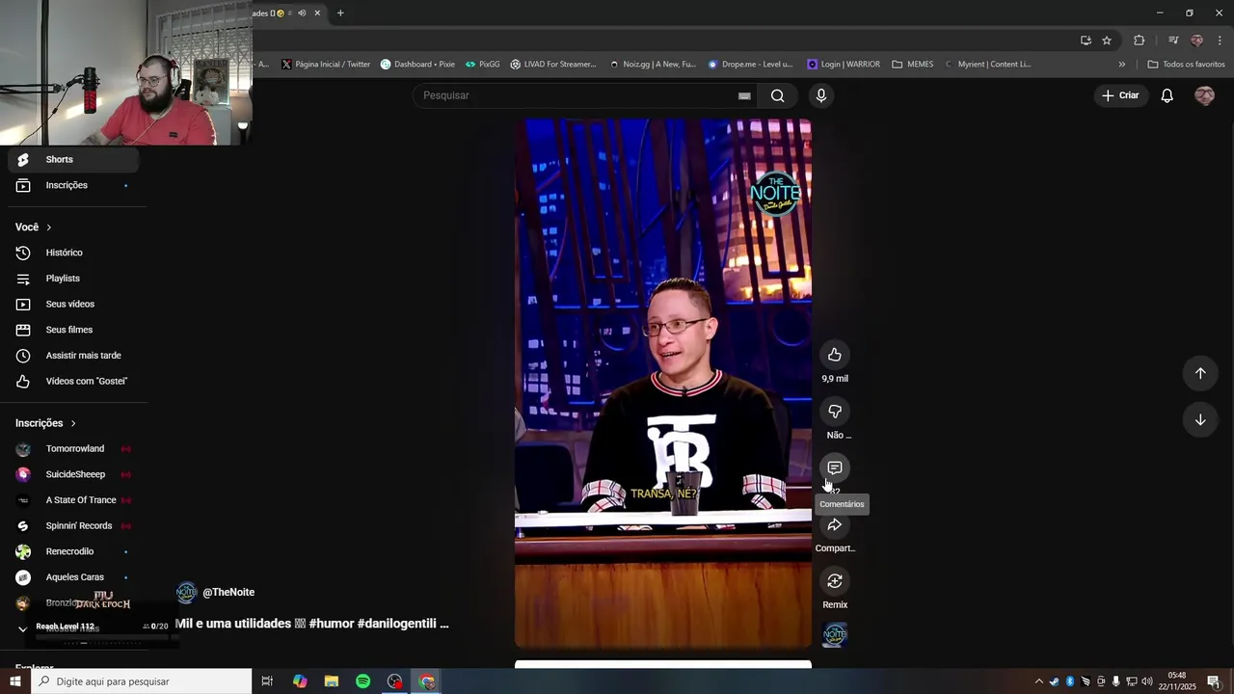Dislike the current short video
This screenshot has height=694, width=1234.
pos(835,412)
